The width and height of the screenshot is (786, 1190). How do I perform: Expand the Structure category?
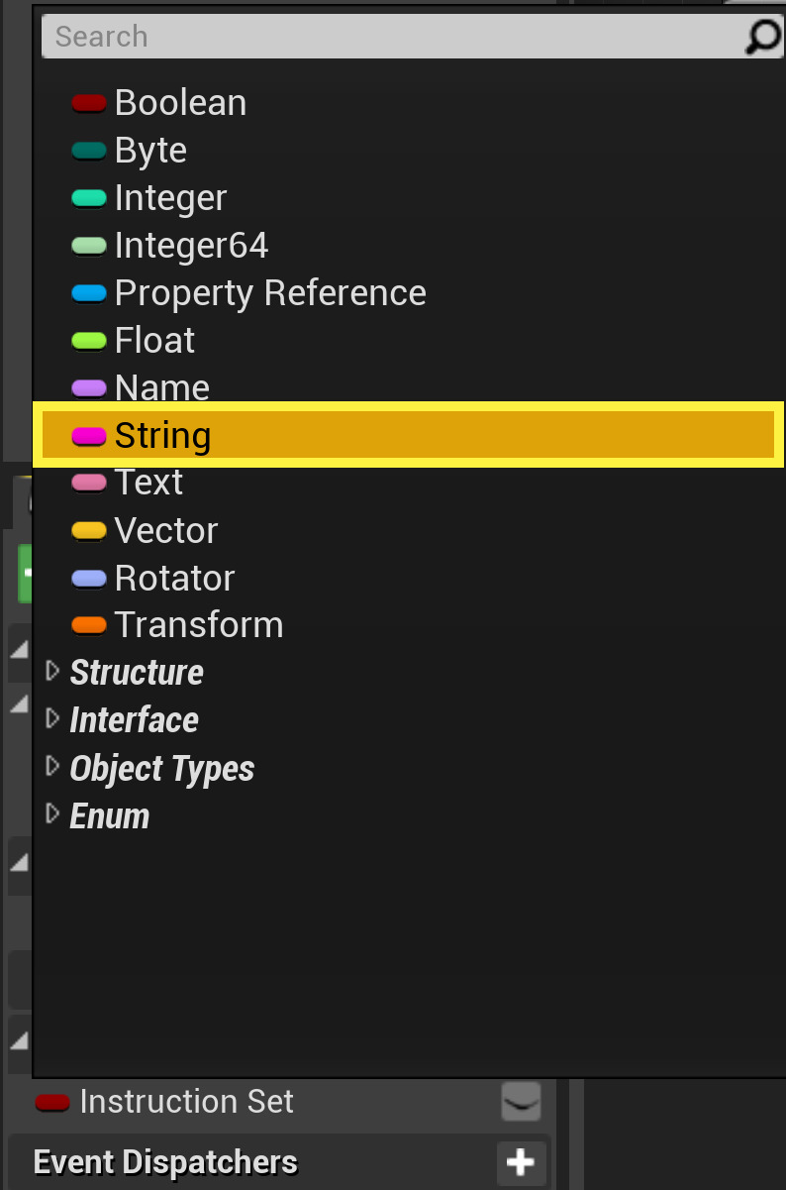52,672
